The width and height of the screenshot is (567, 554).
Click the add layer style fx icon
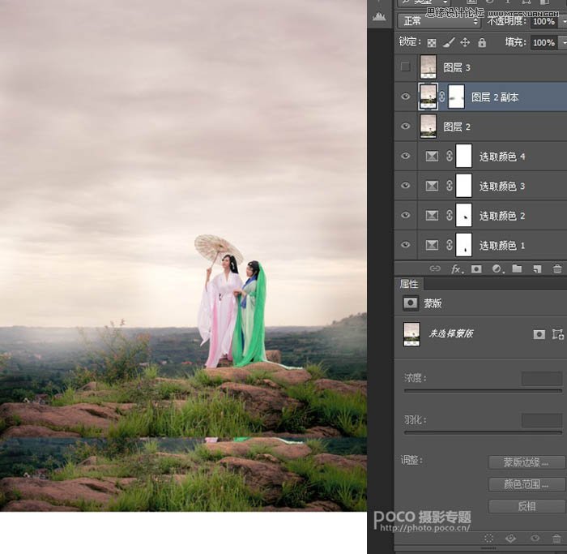pyautogui.click(x=456, y=268)
